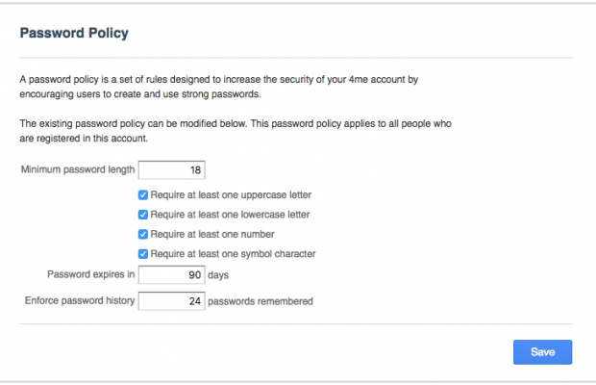Click the 'passwords remembered' text
The width and height of the screenshot is (596, 385).
(261, 302)
